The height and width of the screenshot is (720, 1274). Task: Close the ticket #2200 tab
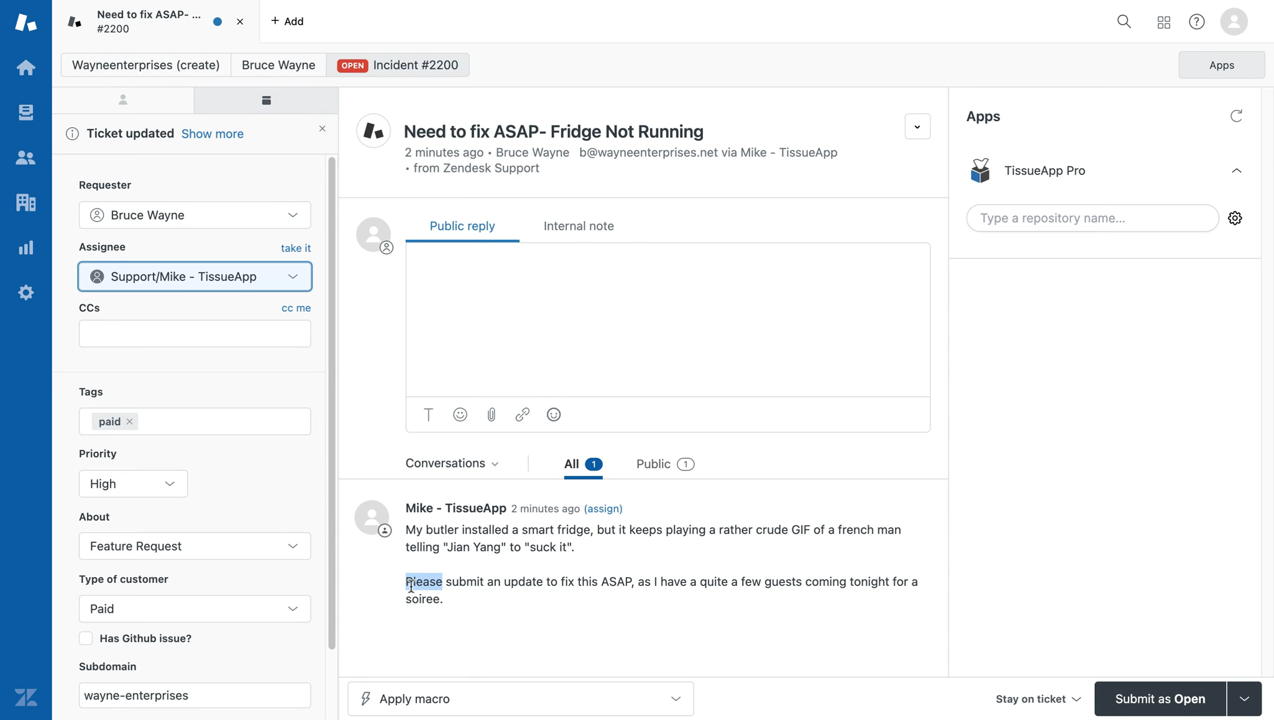point(240,22)
